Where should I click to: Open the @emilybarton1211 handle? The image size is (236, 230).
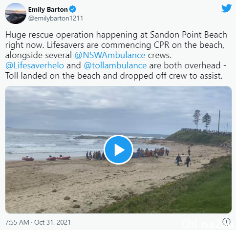[56, 18]
